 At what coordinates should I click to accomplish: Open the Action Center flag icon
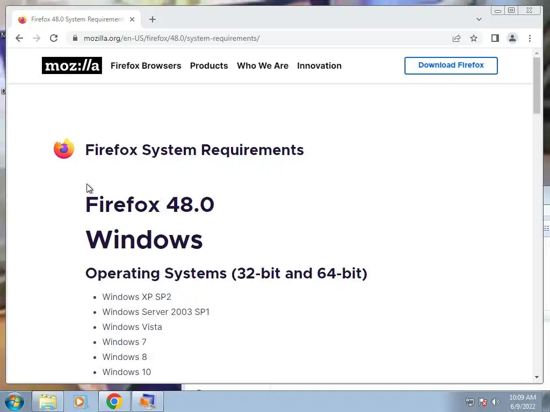pyautogui.click(x=483, y=402)
